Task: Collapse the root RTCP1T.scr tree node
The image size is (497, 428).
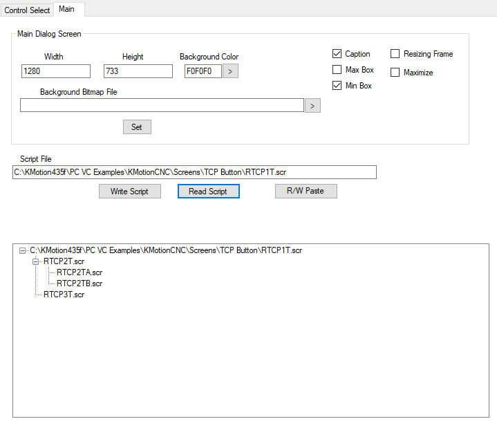Action: click(x=23, y=250)
